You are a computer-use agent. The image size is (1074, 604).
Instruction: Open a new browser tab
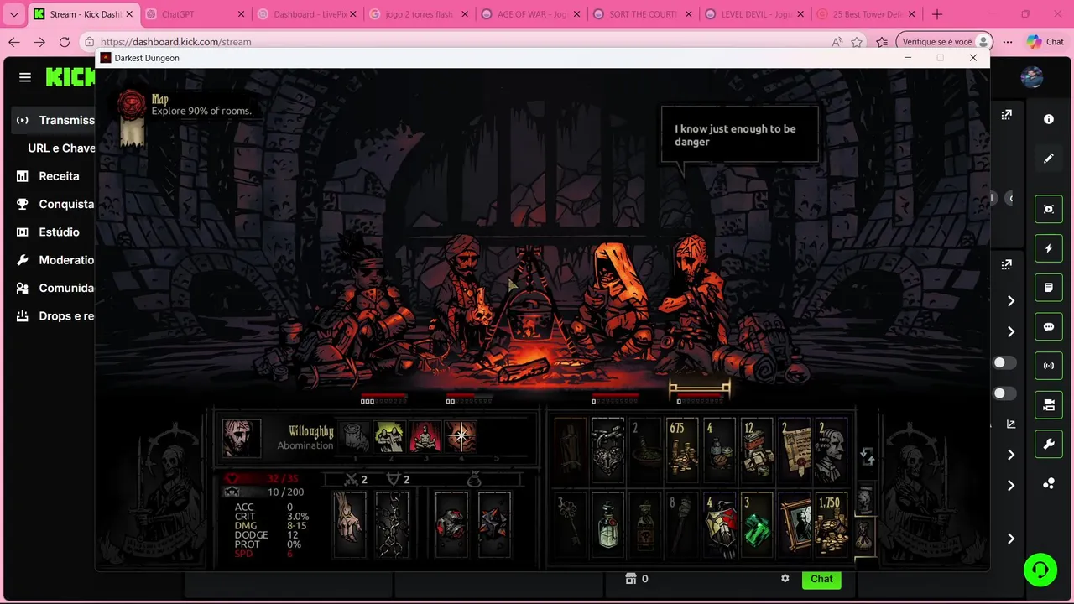click(x=937, y=14)
